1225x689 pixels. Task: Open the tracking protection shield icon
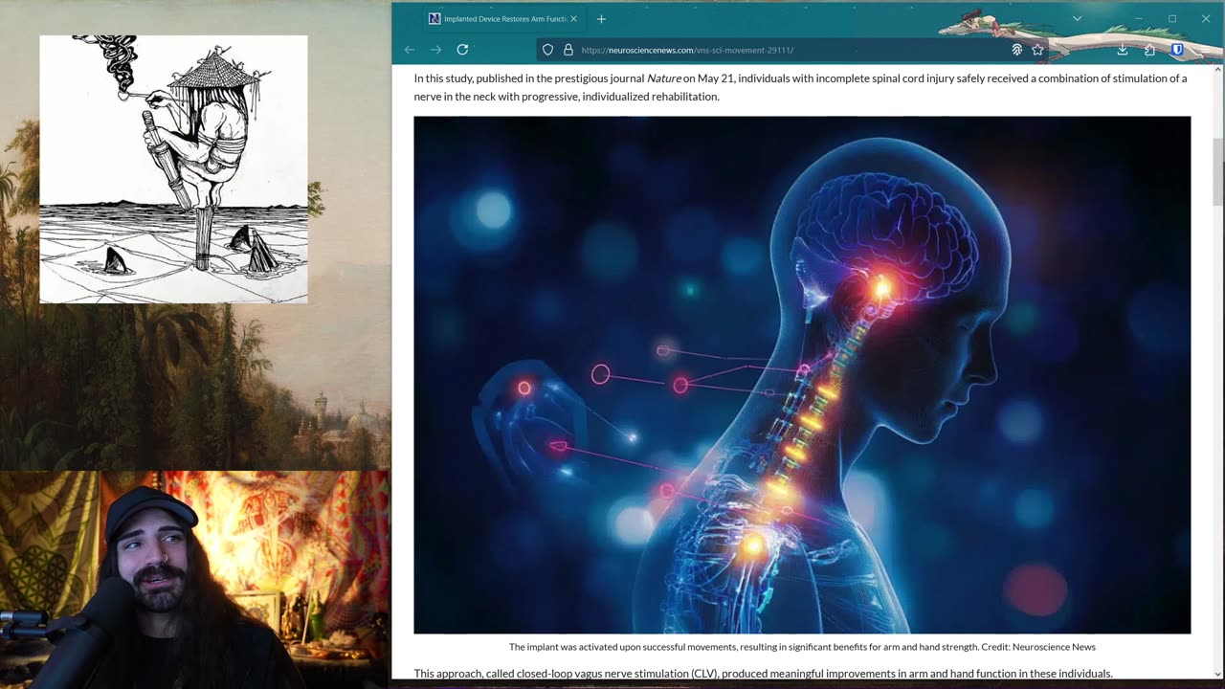[547, 50]
